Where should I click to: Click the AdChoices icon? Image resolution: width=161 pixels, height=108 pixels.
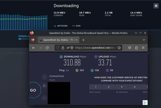(x=145, y=102)
